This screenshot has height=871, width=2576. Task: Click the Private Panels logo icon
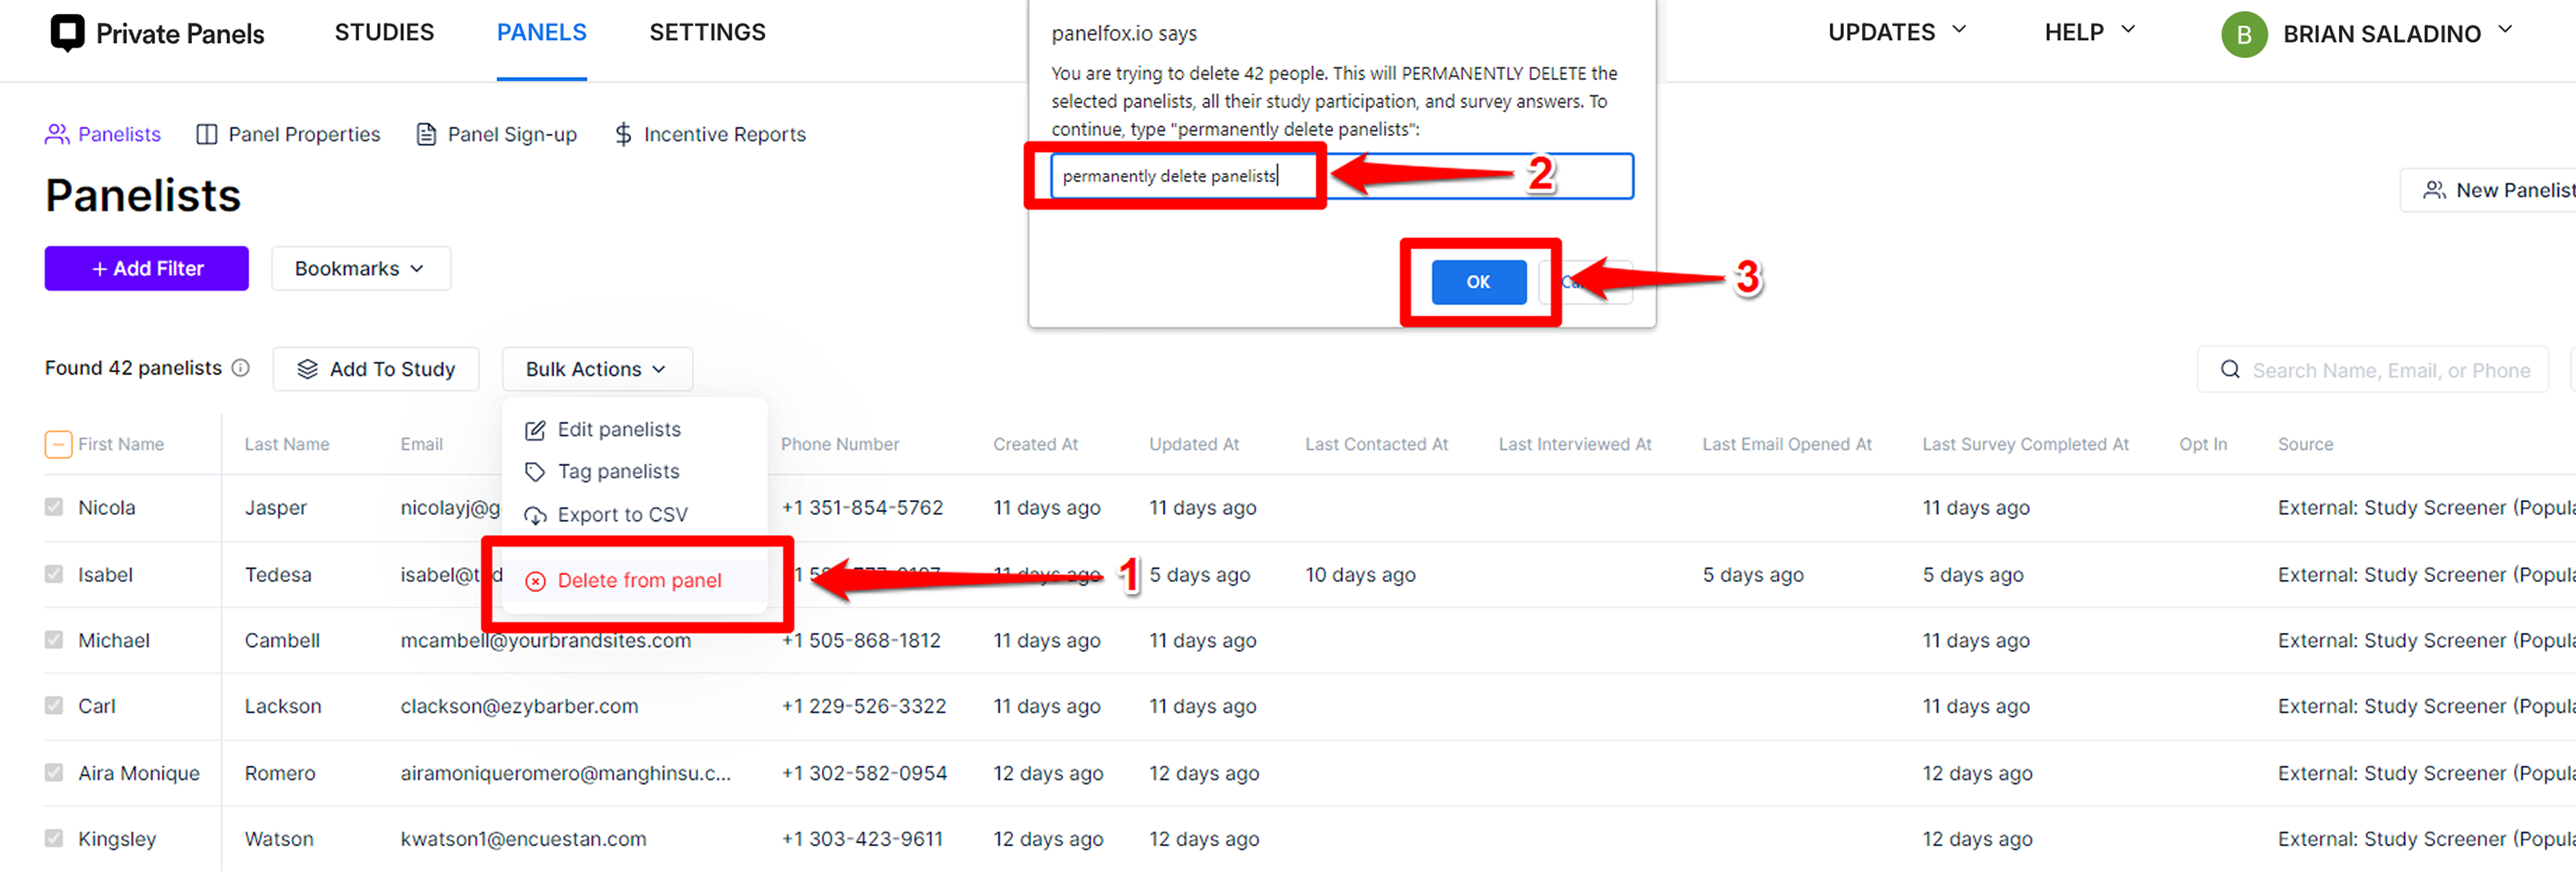pyautogui.click(x=67, y=33)
